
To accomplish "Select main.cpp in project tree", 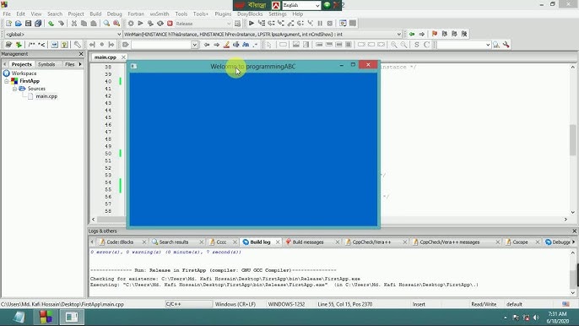I will click(46, 96).
